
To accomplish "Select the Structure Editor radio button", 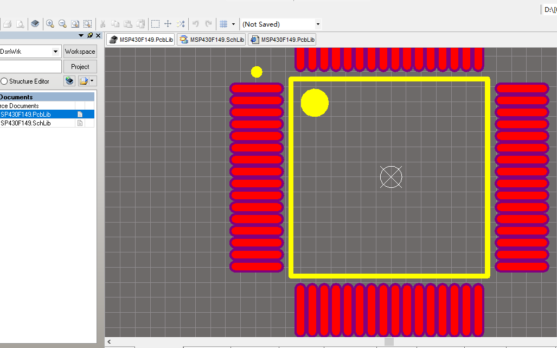I will pyautogui.click(x=4, y=81).
